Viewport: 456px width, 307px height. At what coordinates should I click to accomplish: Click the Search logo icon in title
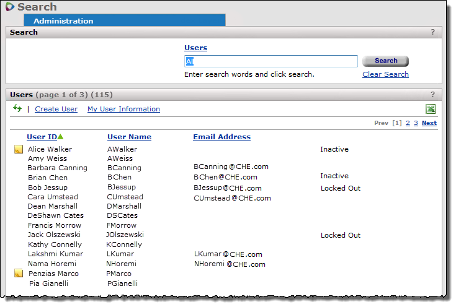click(9, 7)
